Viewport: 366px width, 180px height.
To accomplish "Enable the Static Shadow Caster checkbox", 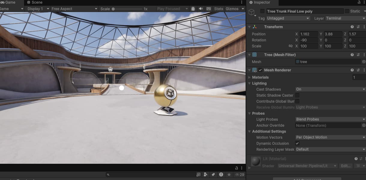I will [297, 95].
